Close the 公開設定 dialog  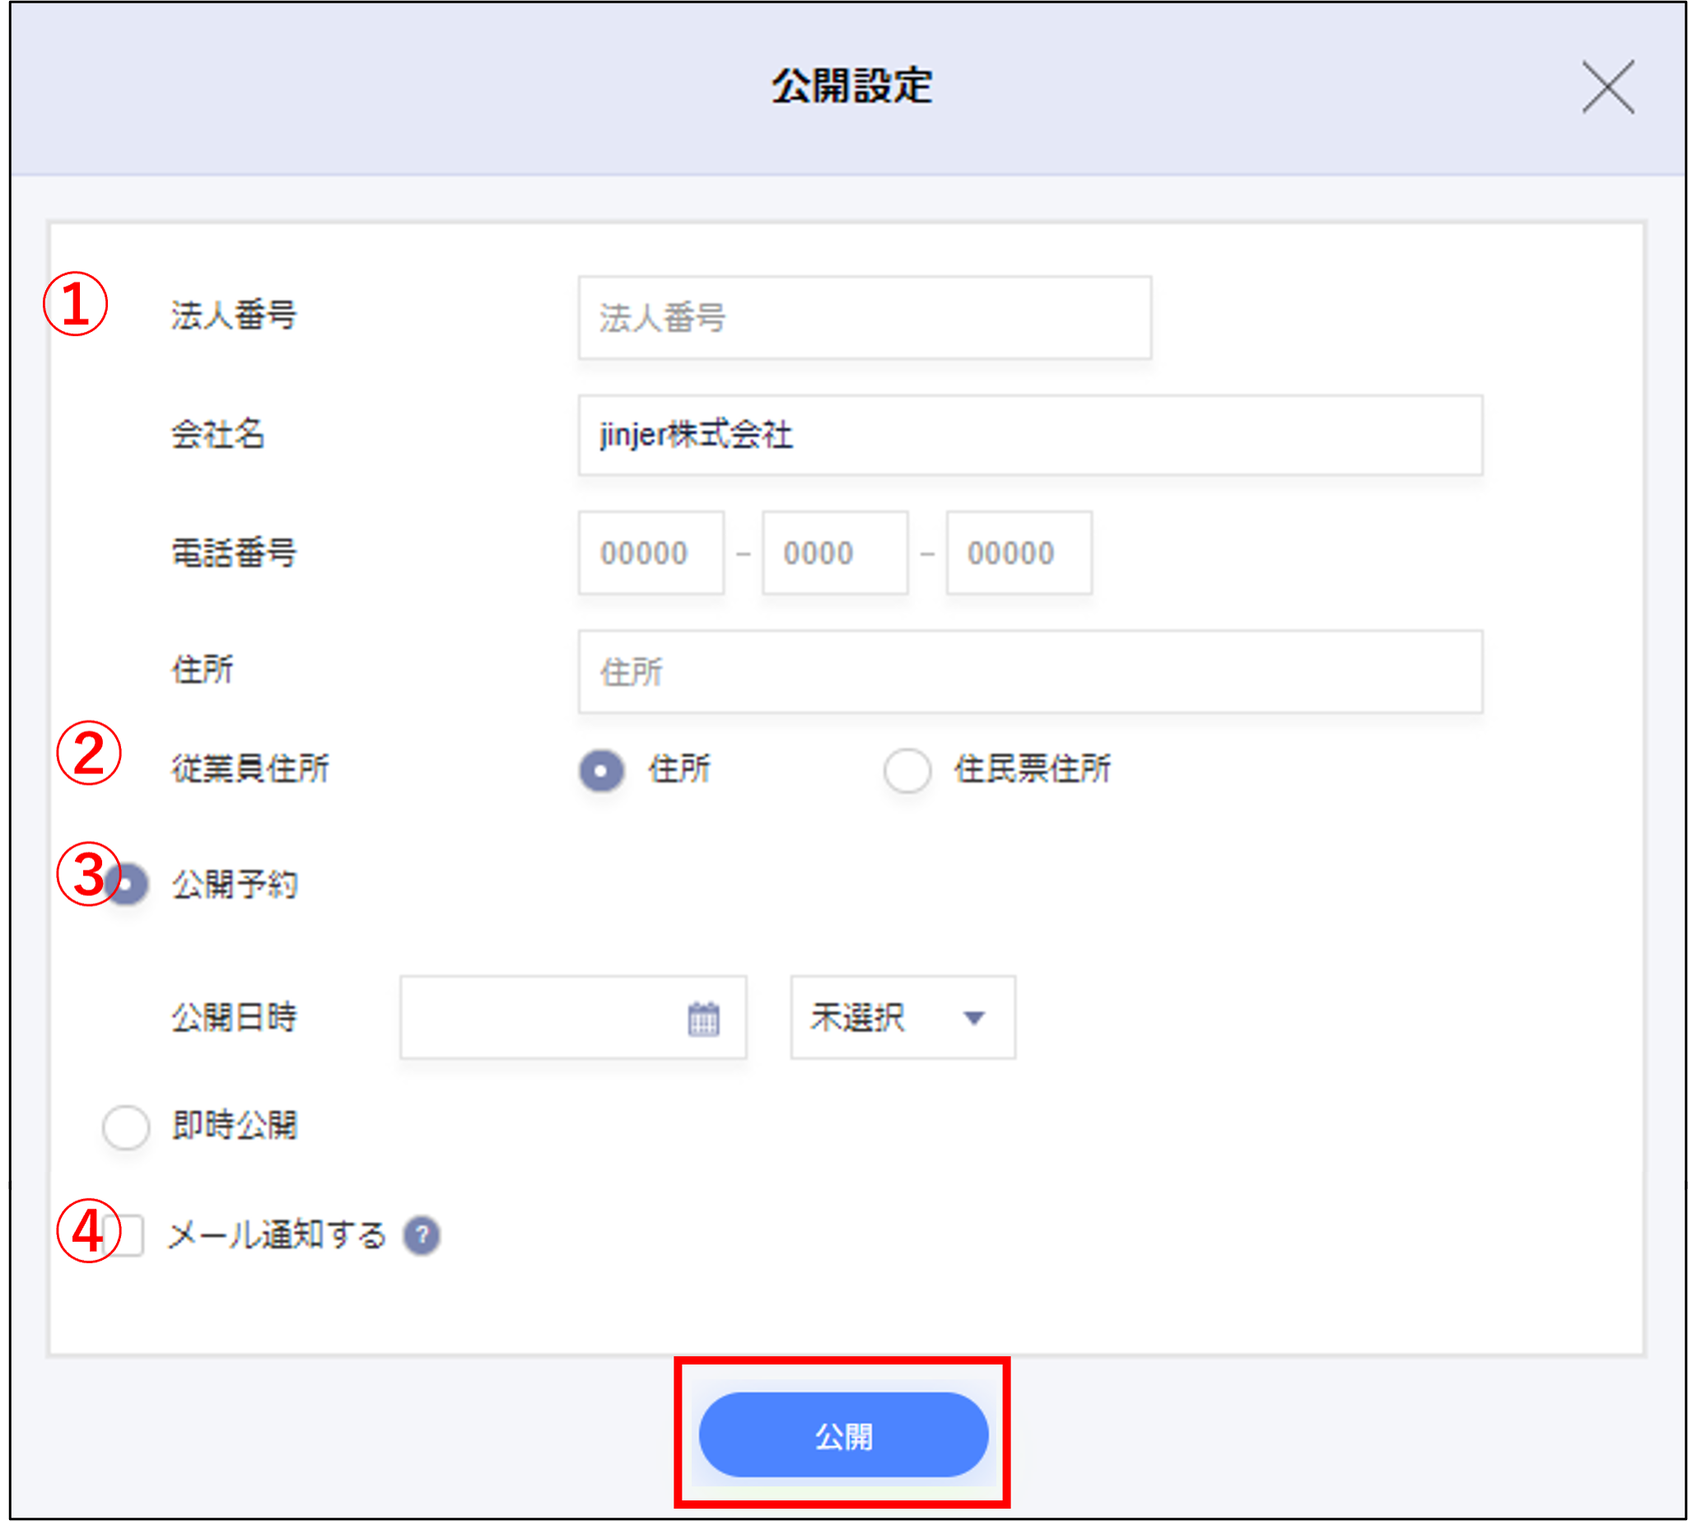point(1607,88)
